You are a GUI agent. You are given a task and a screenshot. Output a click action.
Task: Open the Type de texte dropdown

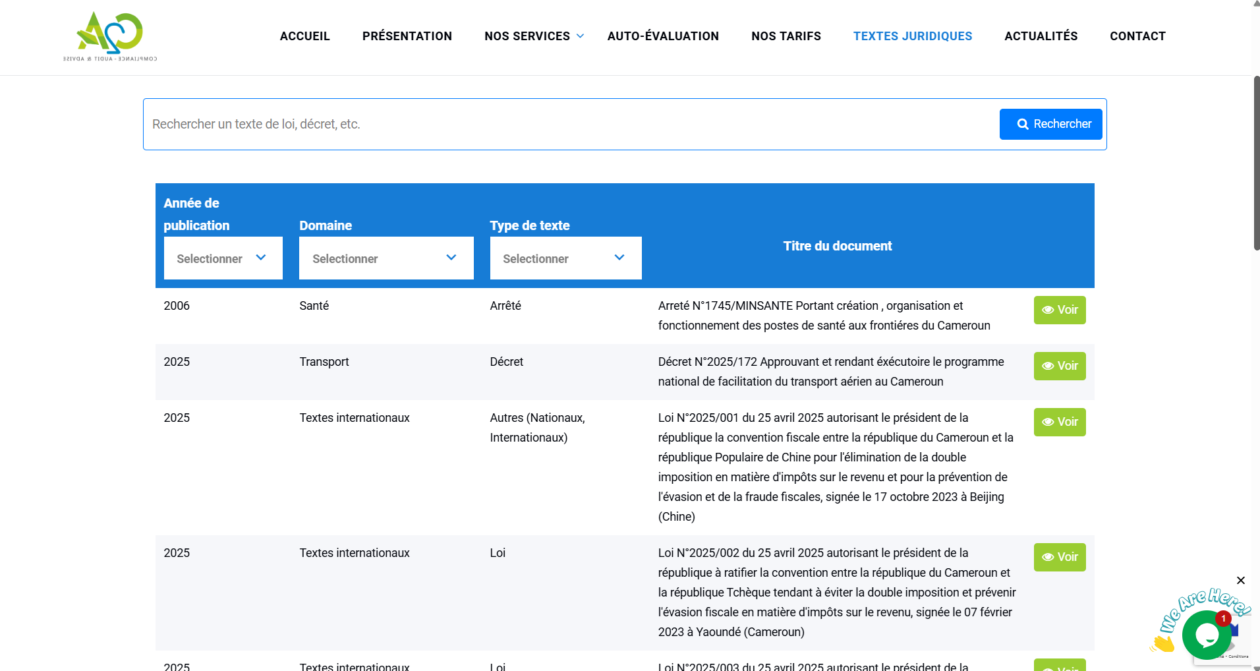click(x=565, y=258)
